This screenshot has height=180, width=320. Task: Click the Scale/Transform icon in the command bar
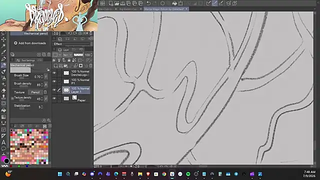click(180, 3)
